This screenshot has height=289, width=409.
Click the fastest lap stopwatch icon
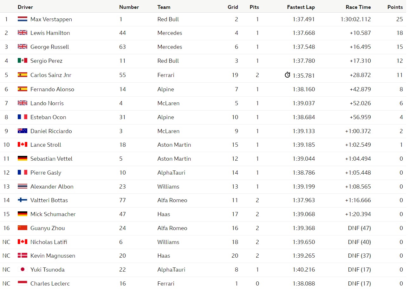tap(288, 75)
